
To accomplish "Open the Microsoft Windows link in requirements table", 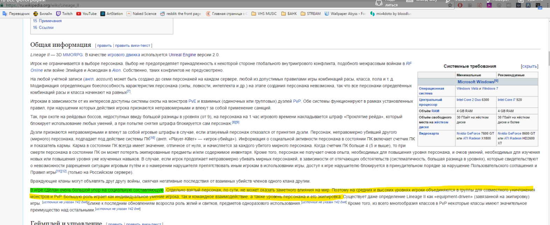I will coord(476,82).
